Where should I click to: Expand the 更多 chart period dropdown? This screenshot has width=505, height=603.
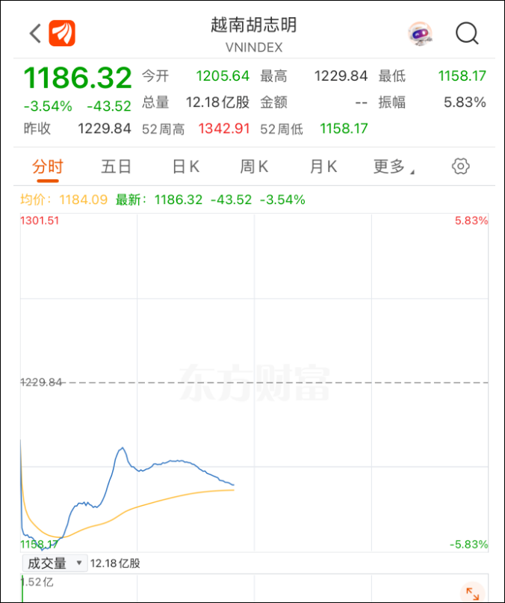point(393,167)
